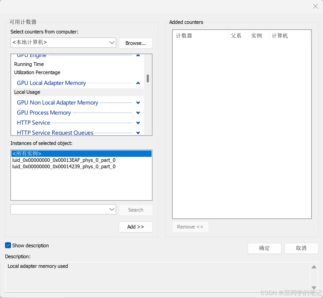The image size is (323, 298).
Task: Click the Search button
Action: [136, 210]
